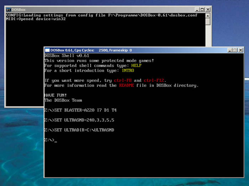Image resolution: width=249 pixels, height=186 pixels.
Task: Click the 'DOSBox 0.61, Cpu Cycles' title bar
Action: [144, 50]
